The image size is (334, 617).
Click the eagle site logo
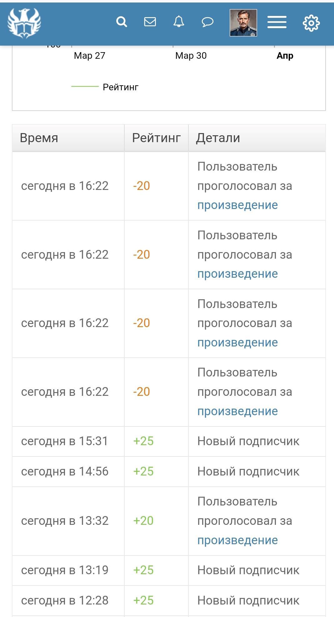24,22
